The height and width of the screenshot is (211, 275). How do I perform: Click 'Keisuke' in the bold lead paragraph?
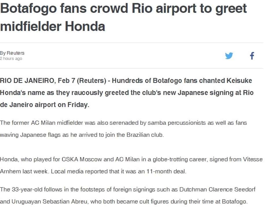[239, 80]
